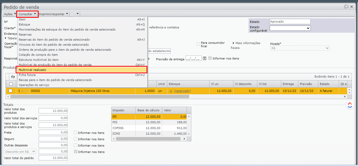Open the Imprimir/exportar dropdown menu

click(x=53, y=14)
